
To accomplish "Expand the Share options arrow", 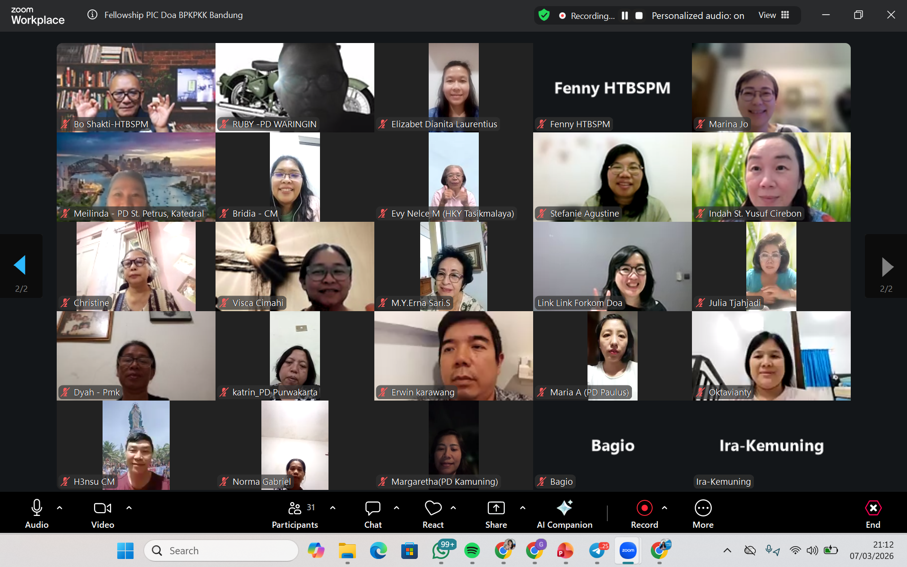I will pyautogui.click(x=523, y=508).
